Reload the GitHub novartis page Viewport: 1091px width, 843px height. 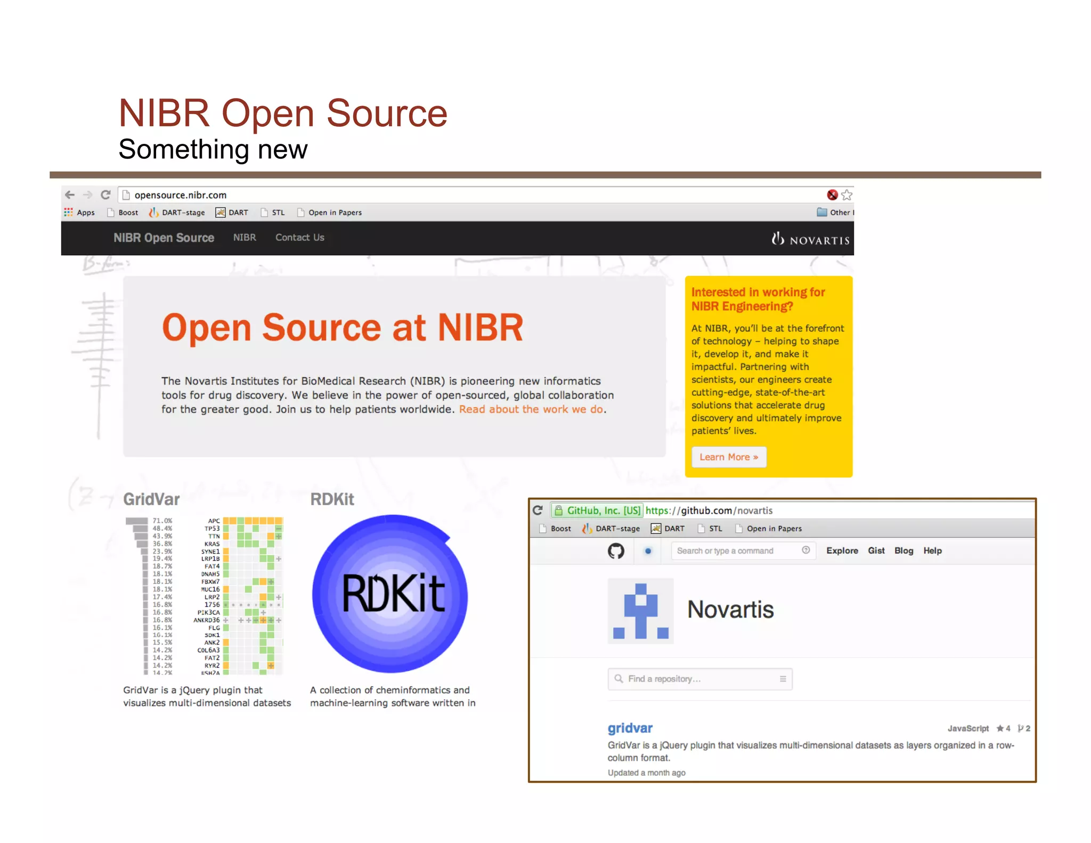(x=538, y=510)
